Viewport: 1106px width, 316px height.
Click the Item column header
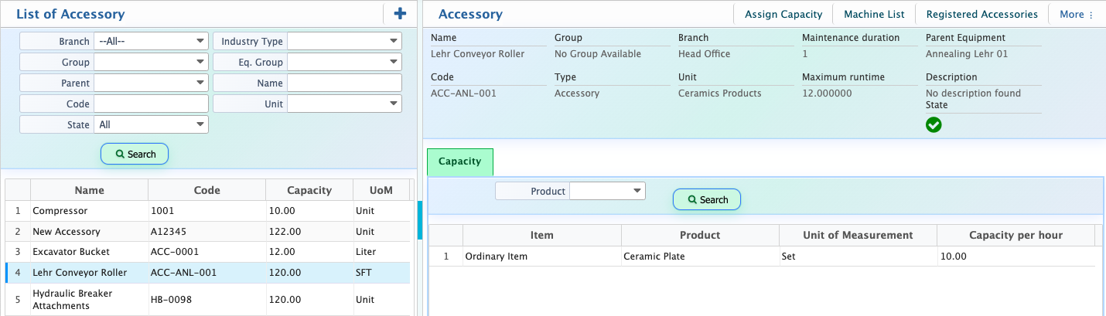pyautogui.click(x=541, y=235)
